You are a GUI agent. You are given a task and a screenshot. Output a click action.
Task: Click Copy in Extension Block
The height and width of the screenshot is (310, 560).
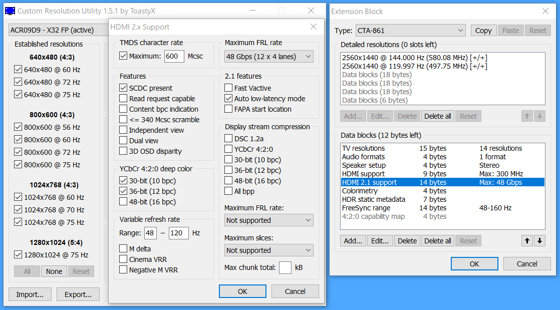[483, 31]
